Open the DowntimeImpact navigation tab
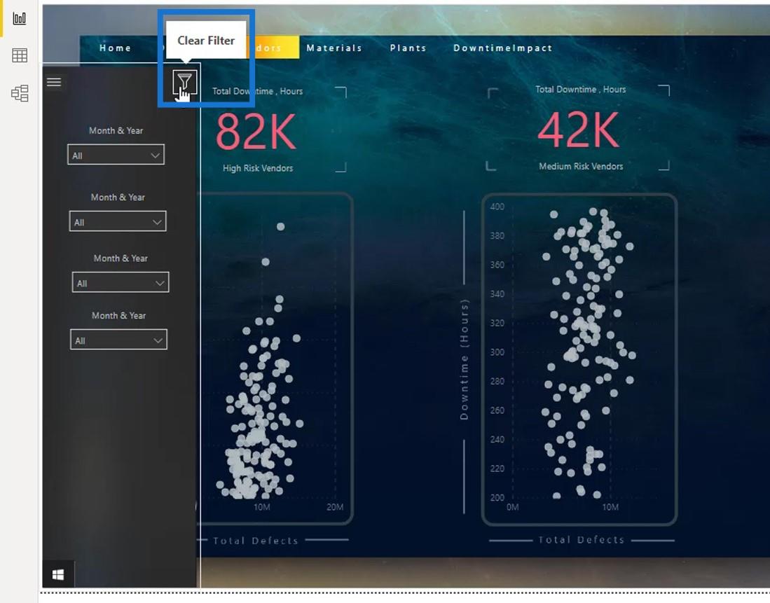Screen dimensions: 770x603 click(503, 48)
